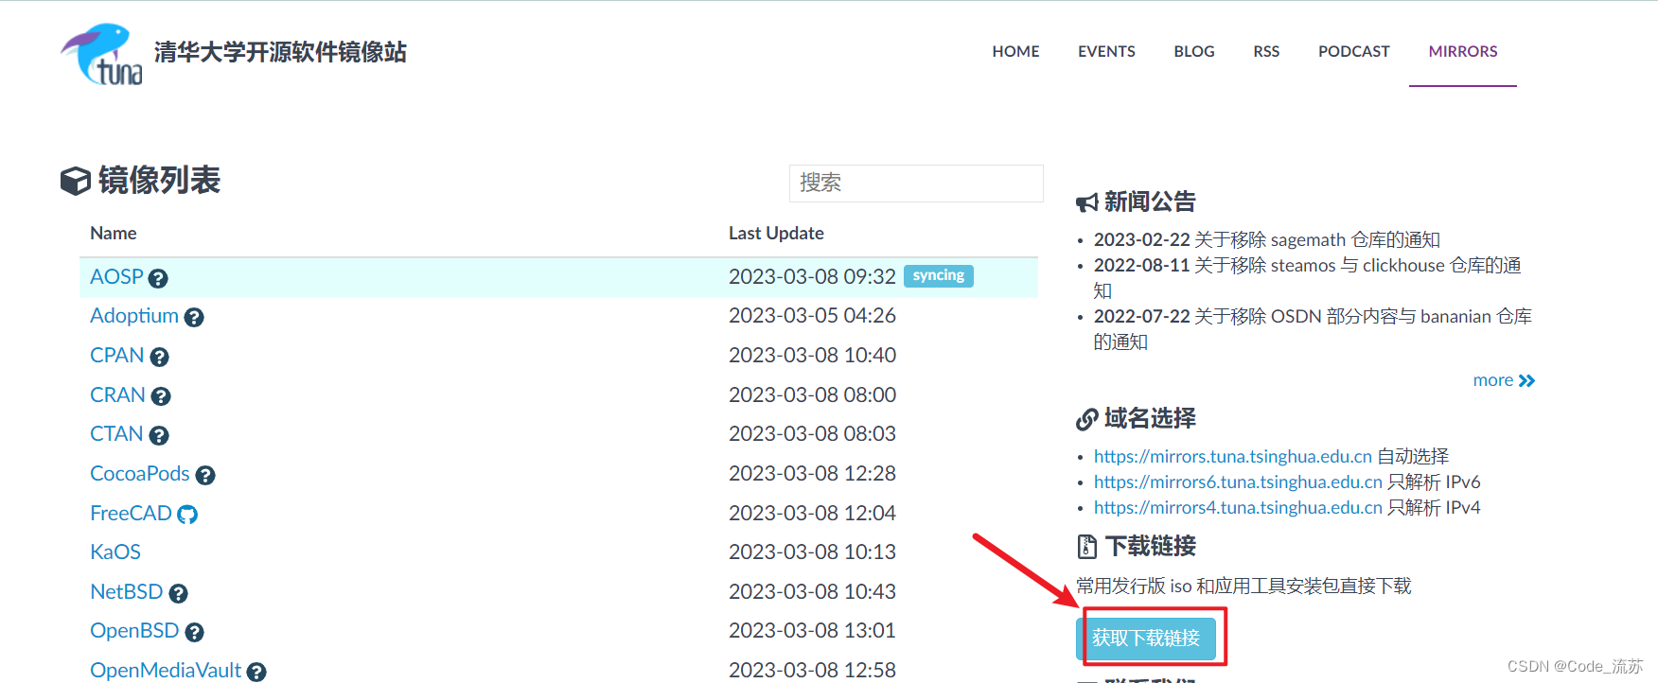Open RSS navigation item
1658x683 pixels.
pos(1266,51)
